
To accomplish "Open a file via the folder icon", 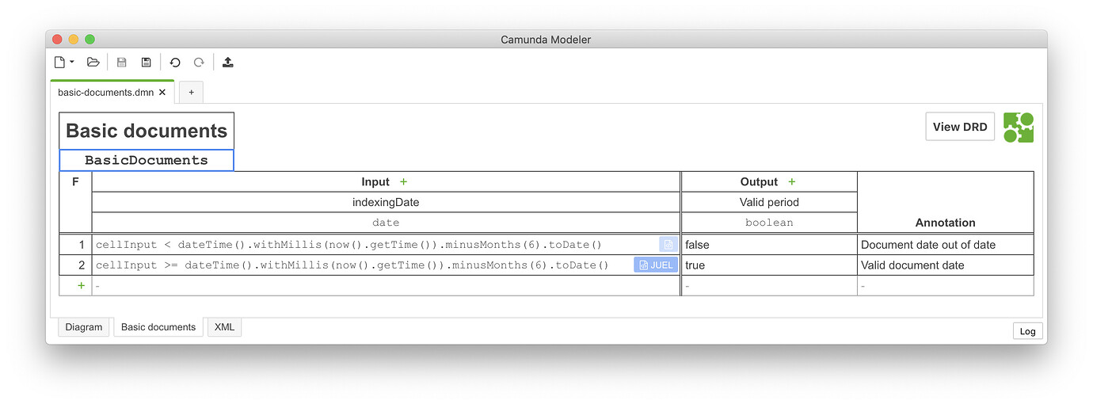I will click(x=93, y=62).
